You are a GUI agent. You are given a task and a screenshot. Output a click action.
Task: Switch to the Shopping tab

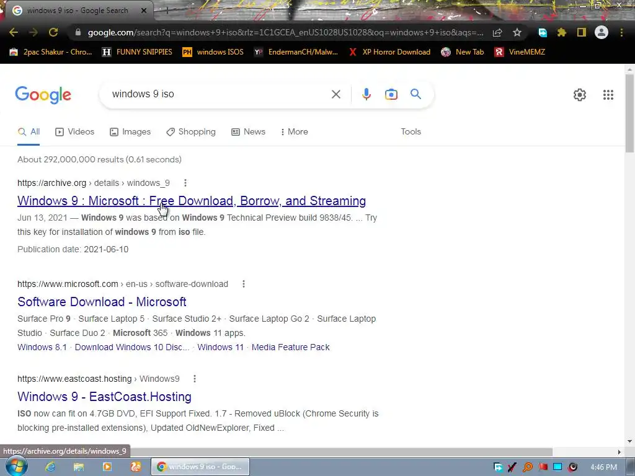(x=191, y=132)
